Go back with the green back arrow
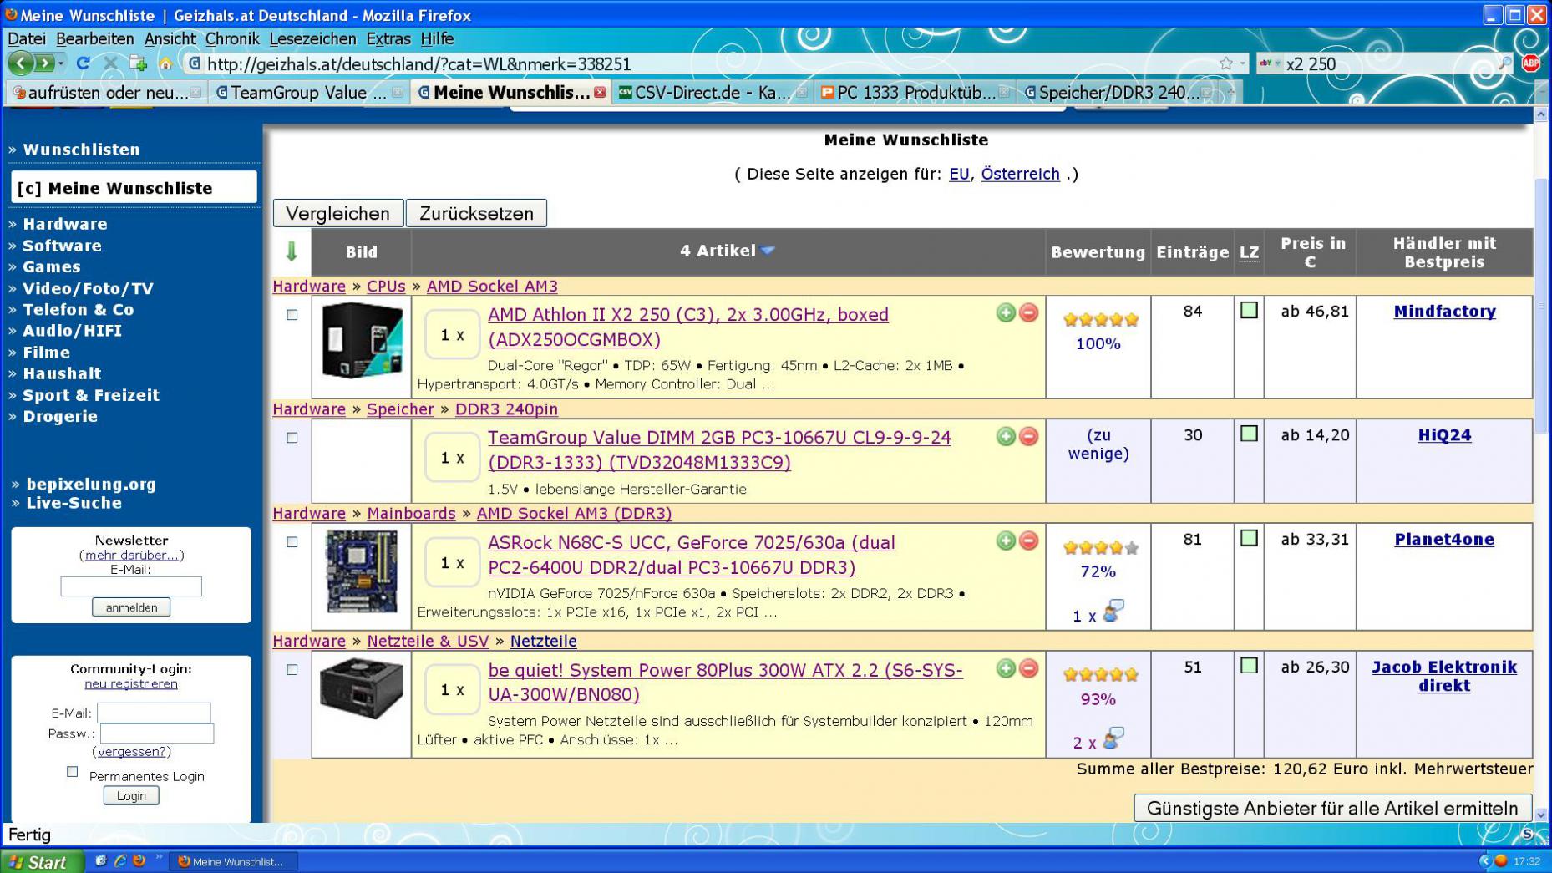 tap(21, 63)
